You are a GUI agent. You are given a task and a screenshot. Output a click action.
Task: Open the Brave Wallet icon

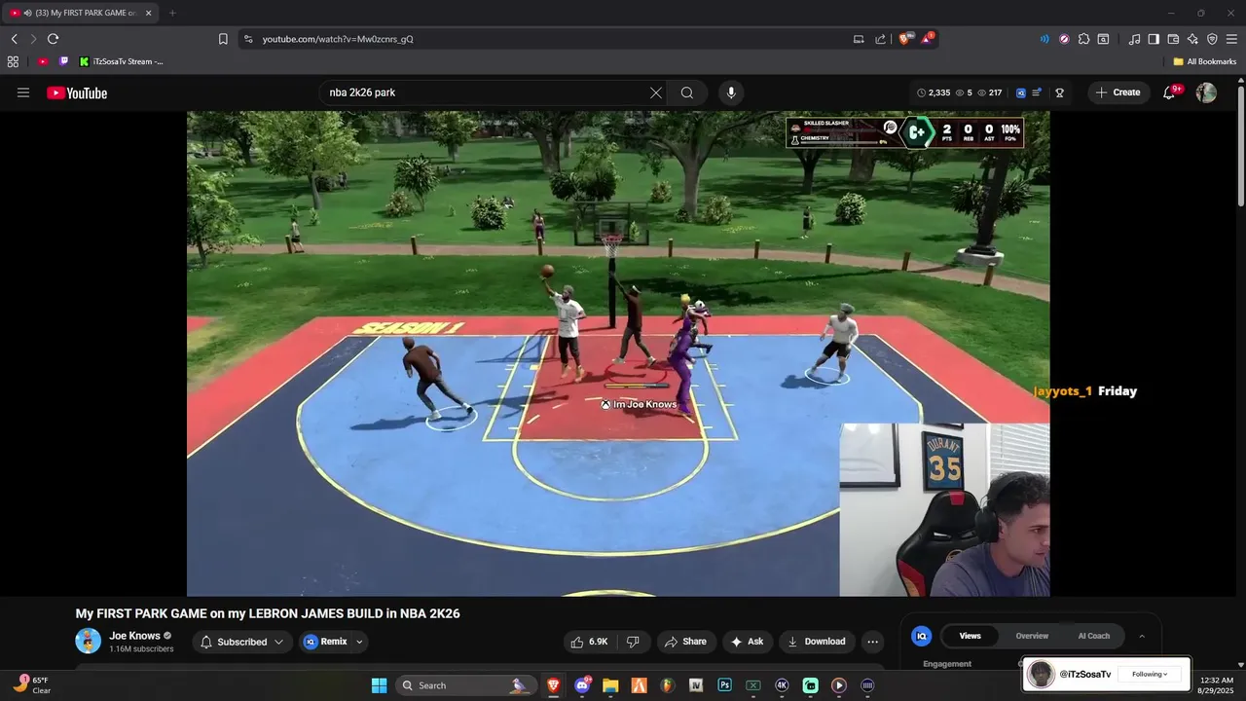(1173, 39)
